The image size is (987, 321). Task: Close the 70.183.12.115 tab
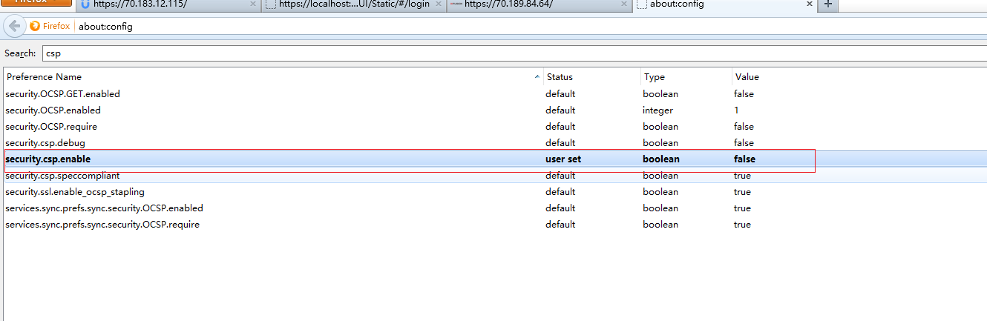[x=252, y=4]
